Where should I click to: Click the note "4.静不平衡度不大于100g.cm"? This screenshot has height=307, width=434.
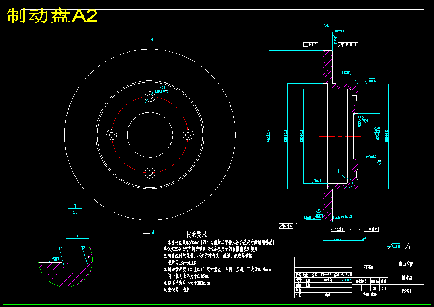tap(187, 283)
